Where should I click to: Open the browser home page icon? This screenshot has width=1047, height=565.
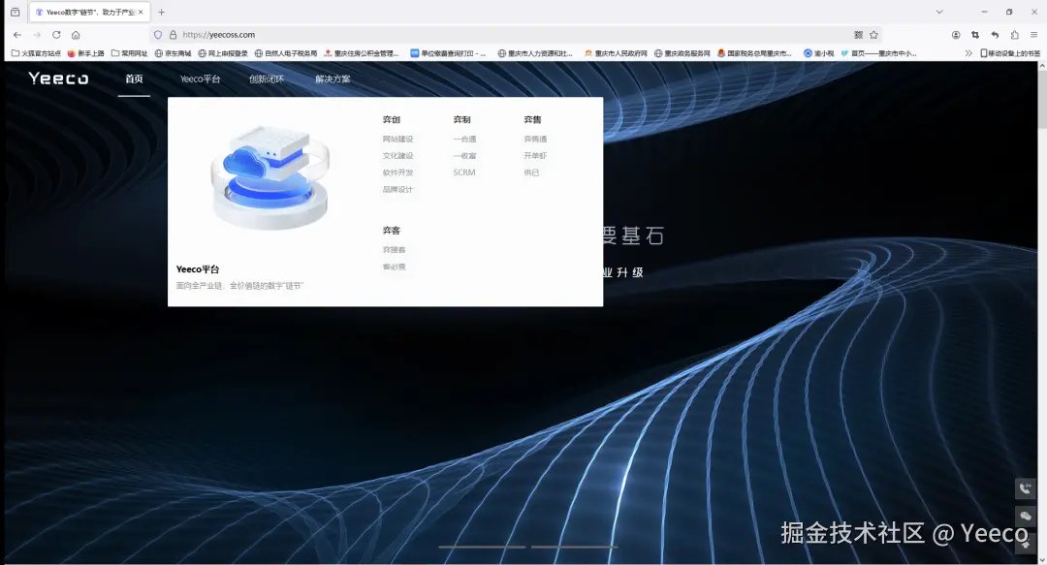click(76, 35)
